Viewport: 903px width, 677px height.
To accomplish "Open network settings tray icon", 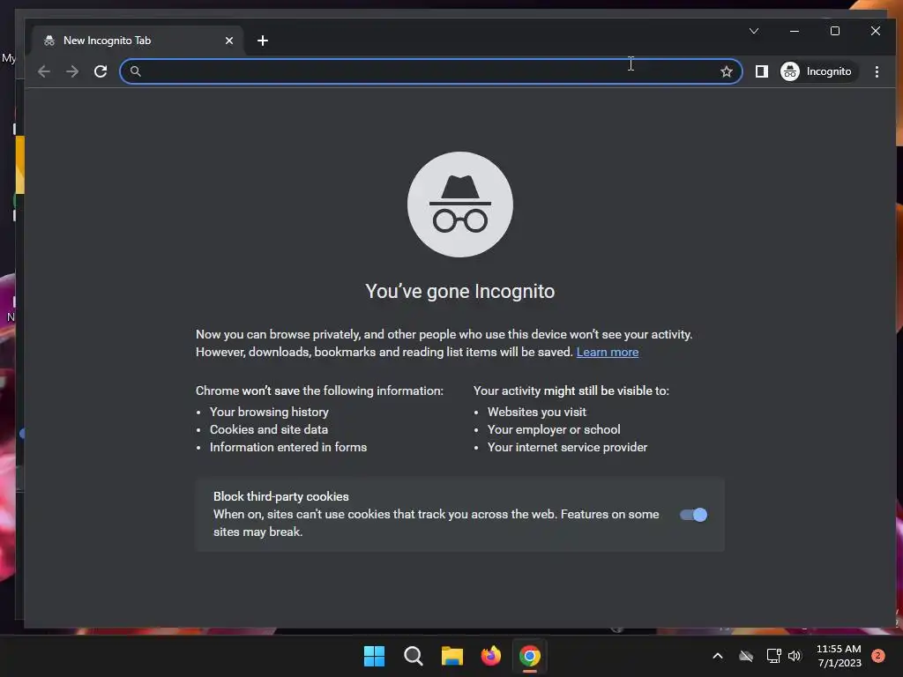I will tap(773, 656).
